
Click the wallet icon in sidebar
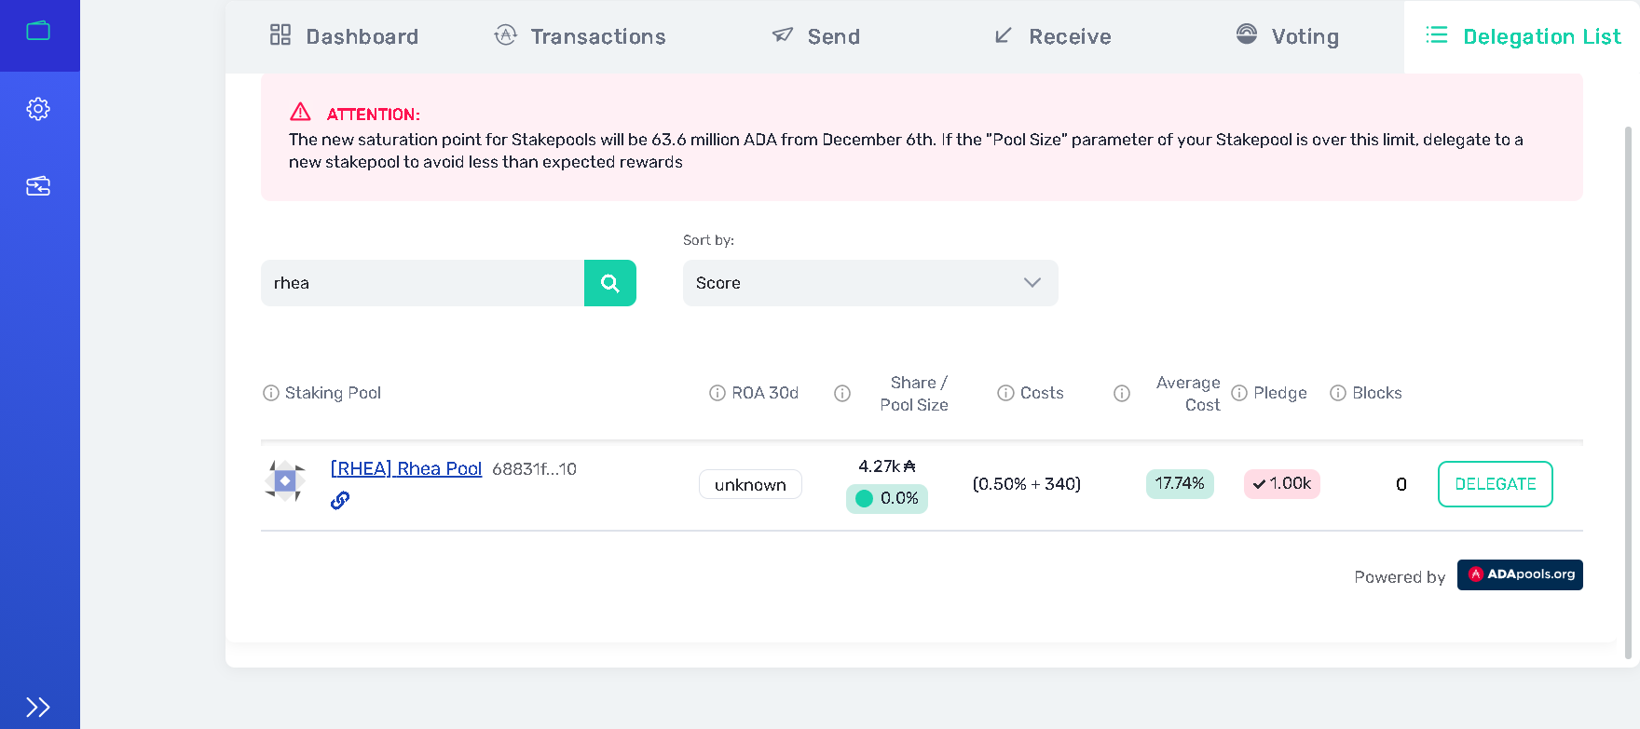tap(38, 31)
